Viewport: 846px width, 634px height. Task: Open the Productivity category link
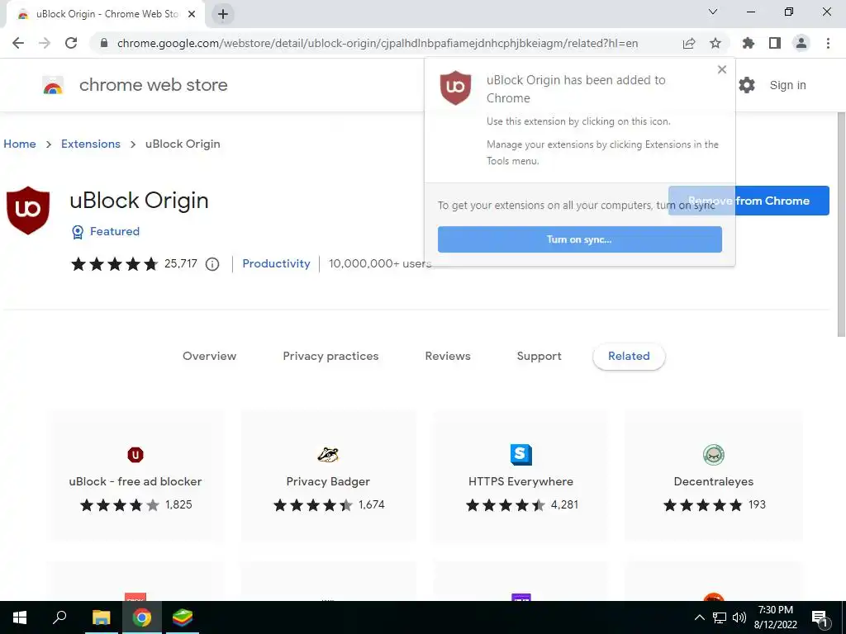(x=276, y=263)
